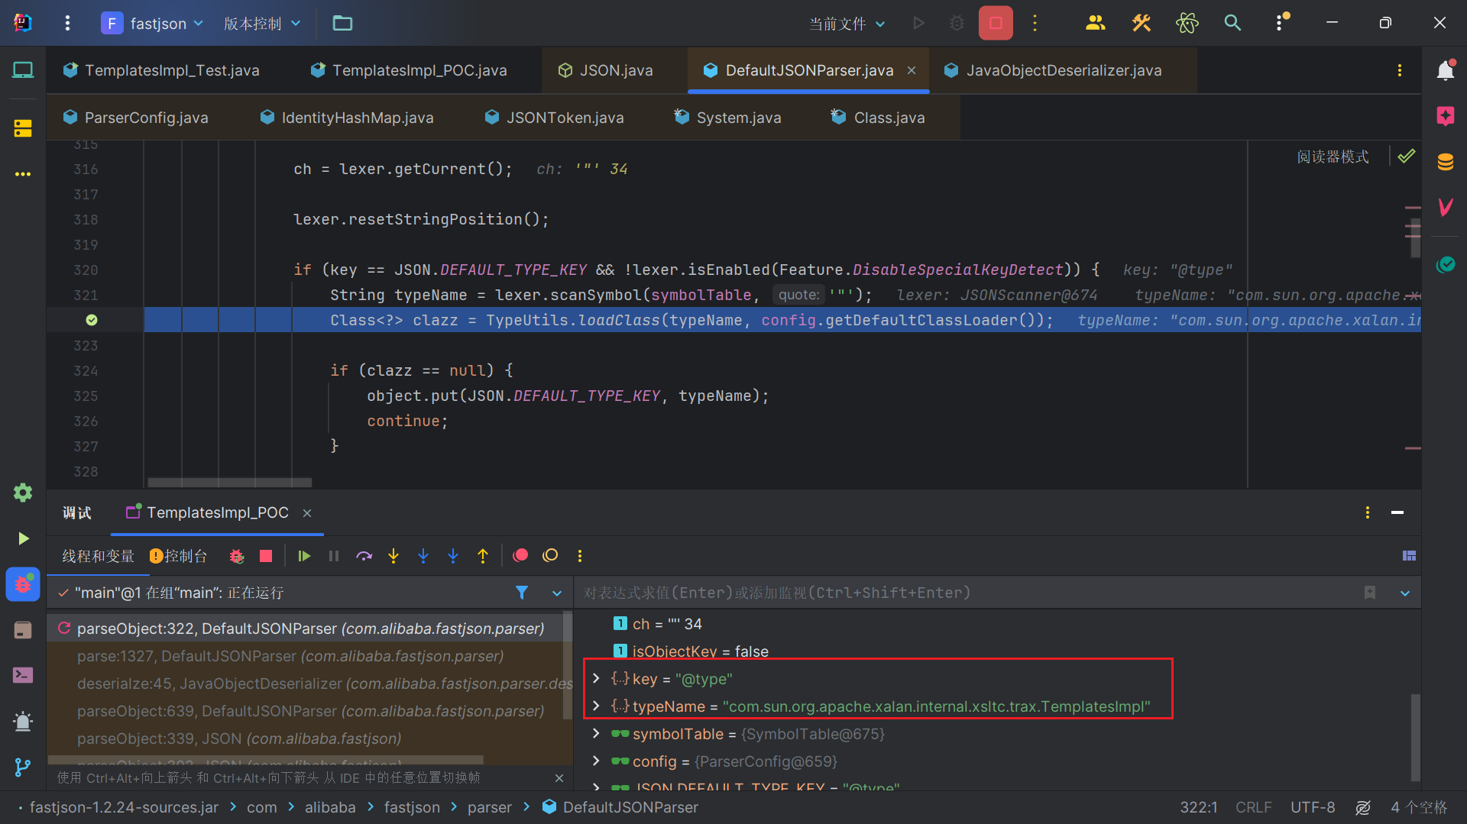Click debug layout settings icon at right

coord(1409,556)
